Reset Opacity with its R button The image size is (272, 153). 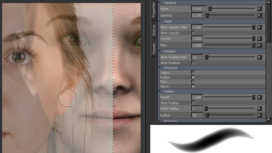[259, 39]
